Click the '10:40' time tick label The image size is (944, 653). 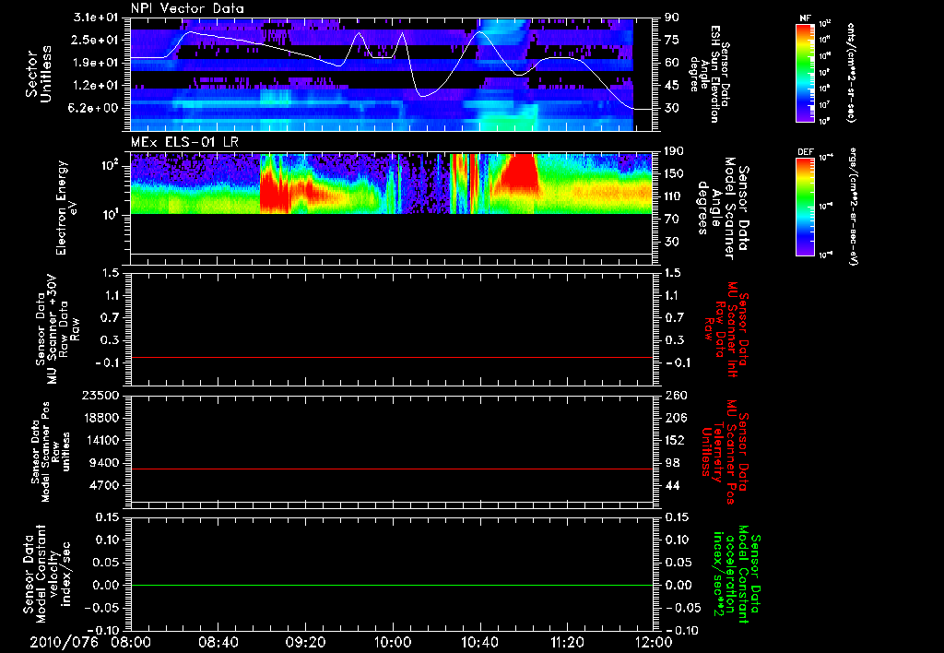coord(479,642)
